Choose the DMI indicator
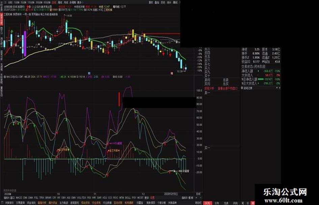This screenshot has width=319, height=205. (25, 198)
